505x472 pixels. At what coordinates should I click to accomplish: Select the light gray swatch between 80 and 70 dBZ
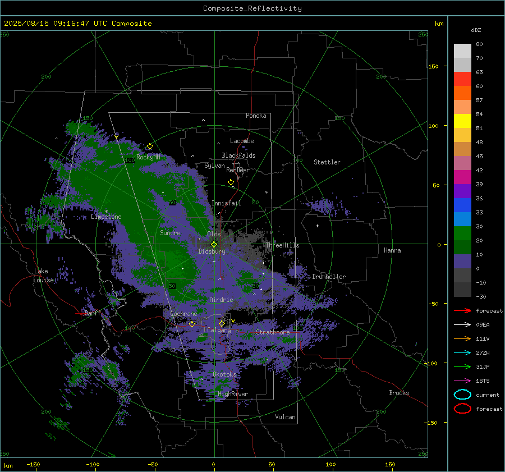[x=462, y=51]
